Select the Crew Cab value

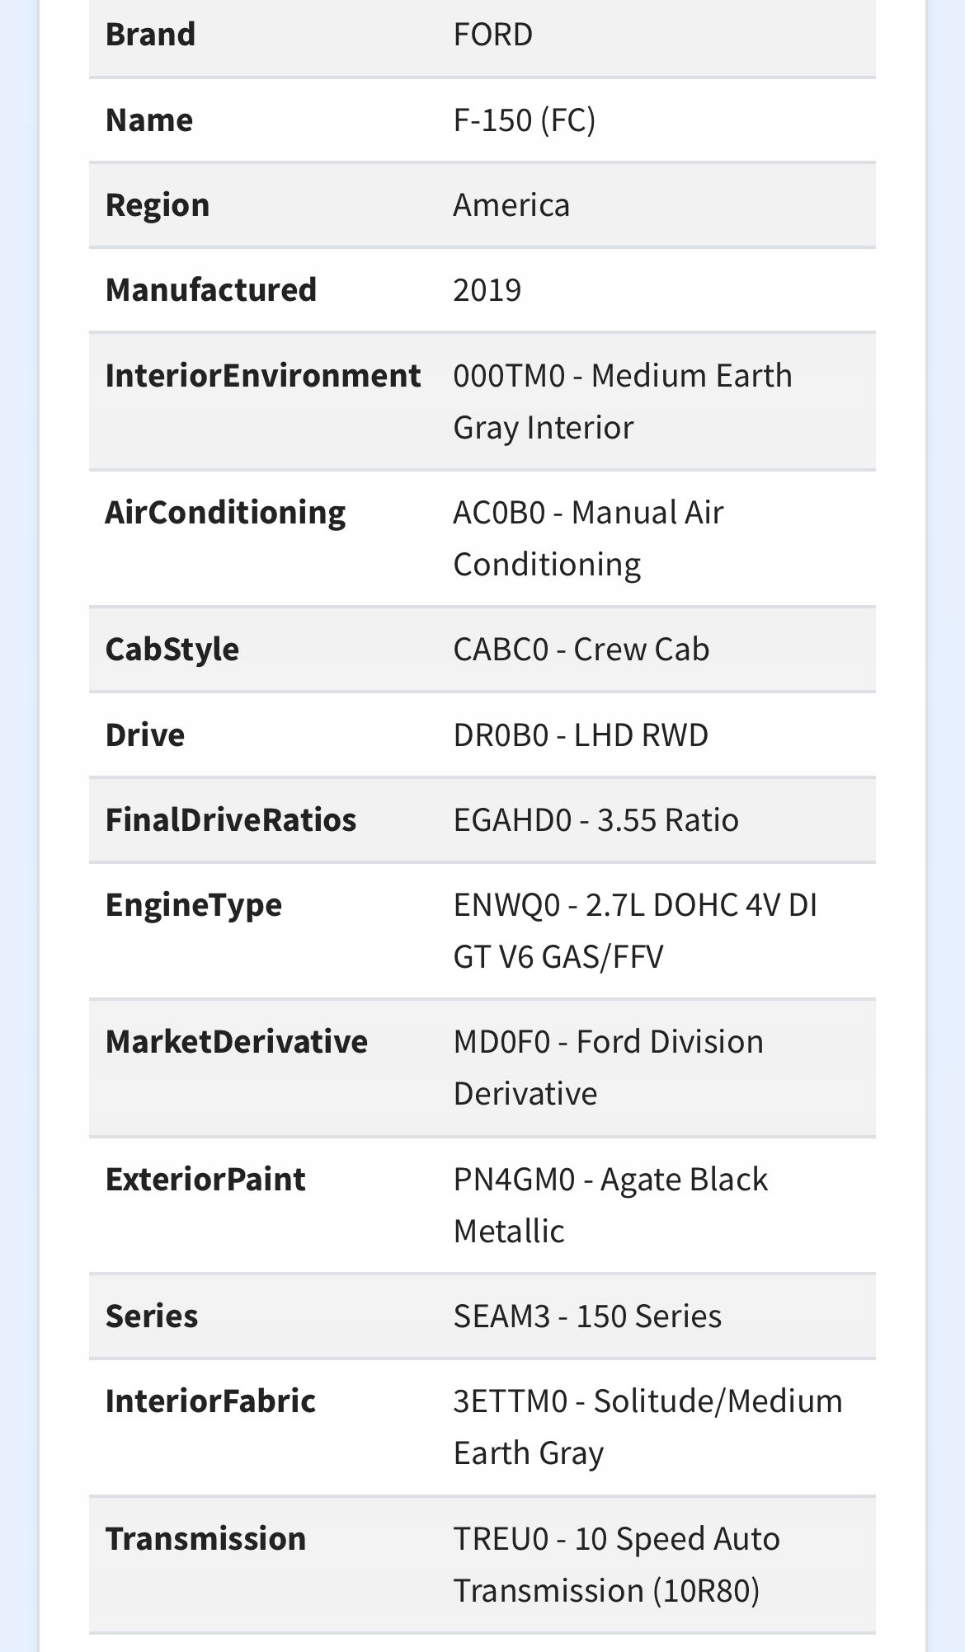581,650
